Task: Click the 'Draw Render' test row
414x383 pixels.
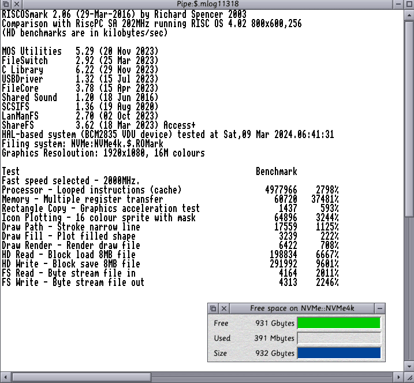Action: pyautogui.click(x=170, y=246)
